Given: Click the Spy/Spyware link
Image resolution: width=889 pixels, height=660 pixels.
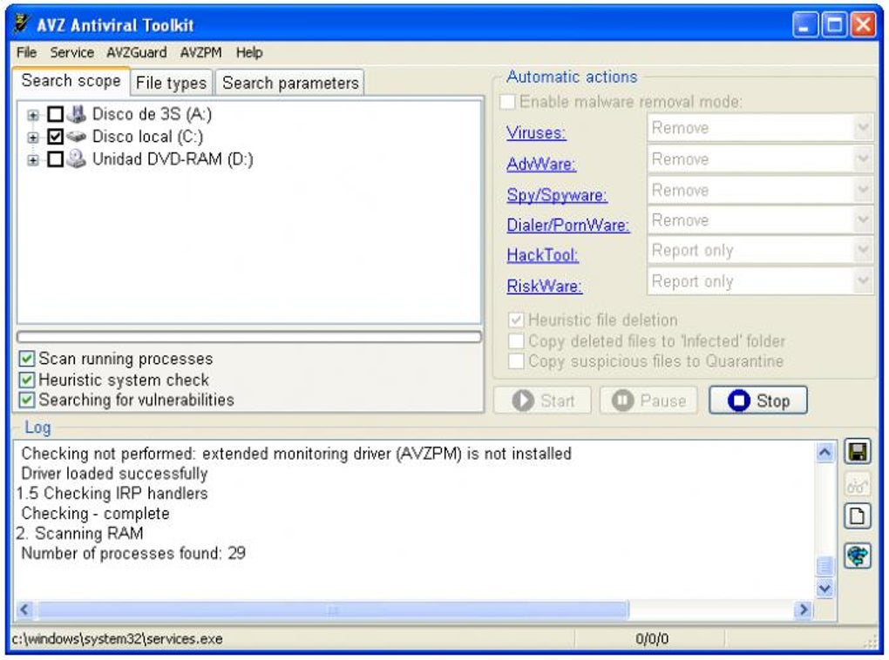Looking at the screenshot, I should (557, 195).
